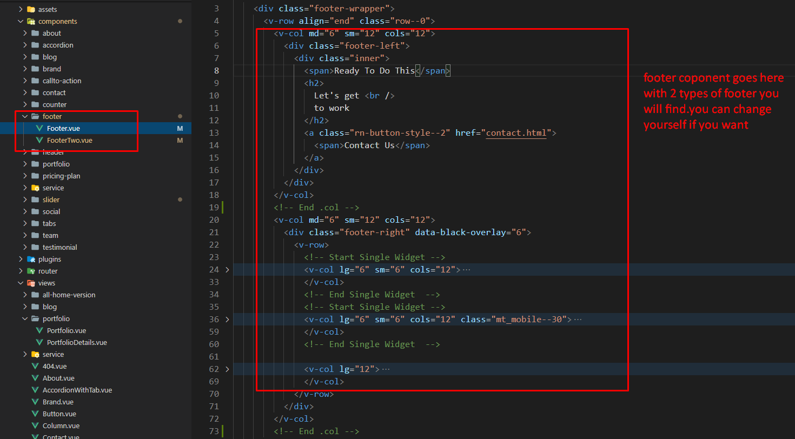Image resolution: width=795 pixels, height=439 pixels.
Task: Place cursor in 'Contact Us' span text
Action: 369,145
